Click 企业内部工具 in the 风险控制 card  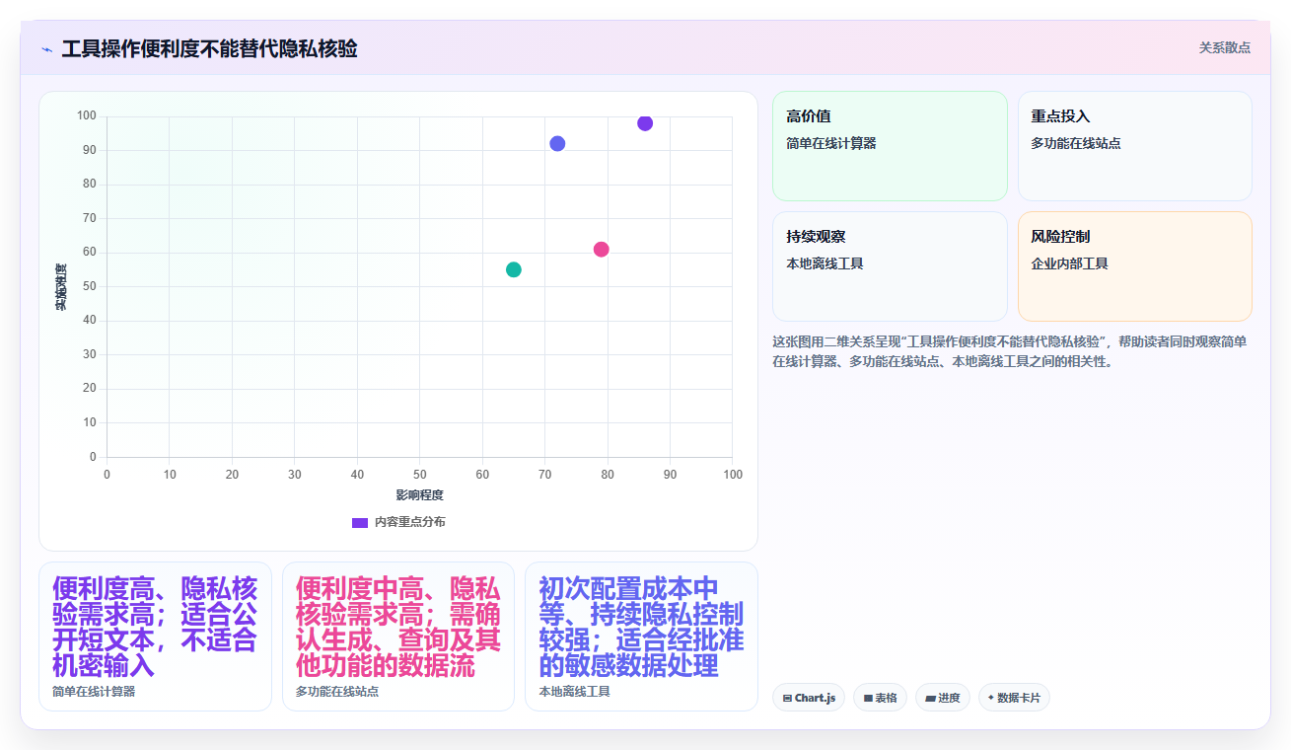point(1070,263)
